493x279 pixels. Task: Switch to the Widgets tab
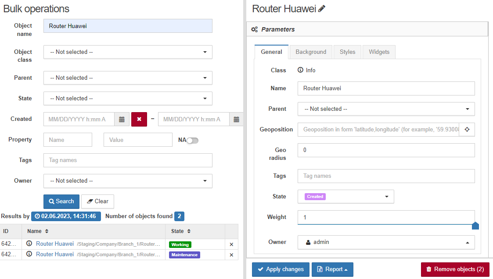379,52
